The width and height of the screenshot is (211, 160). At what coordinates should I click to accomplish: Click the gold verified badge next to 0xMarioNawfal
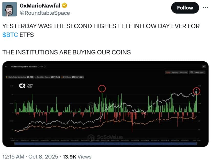[64, 5]
